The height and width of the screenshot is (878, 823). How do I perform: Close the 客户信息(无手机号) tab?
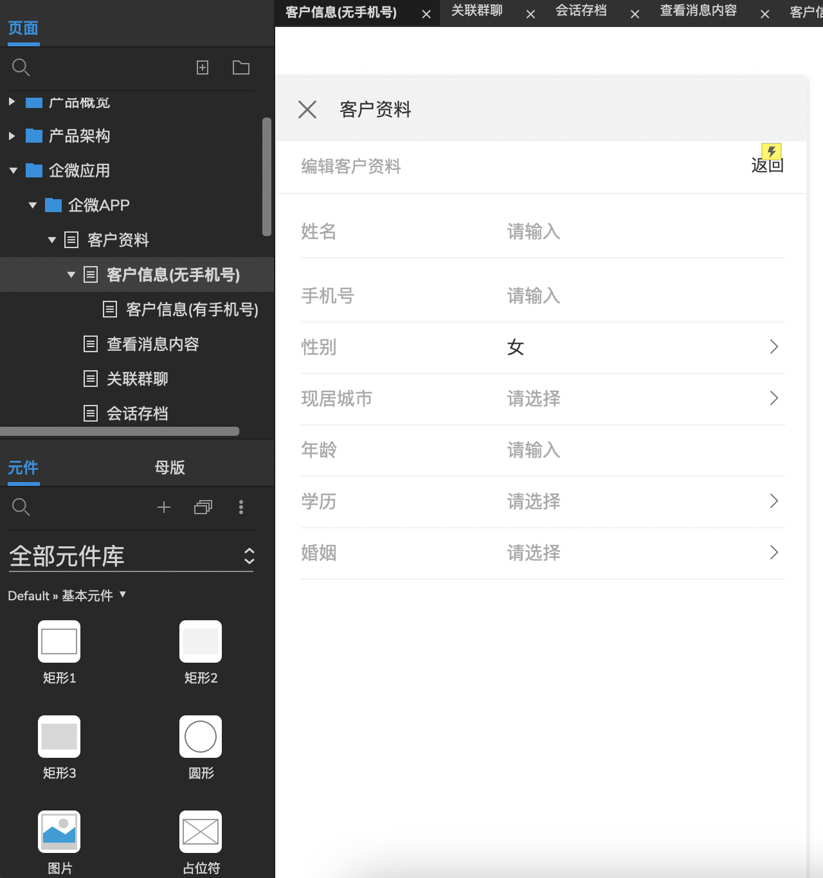click(x=426, y=14)
